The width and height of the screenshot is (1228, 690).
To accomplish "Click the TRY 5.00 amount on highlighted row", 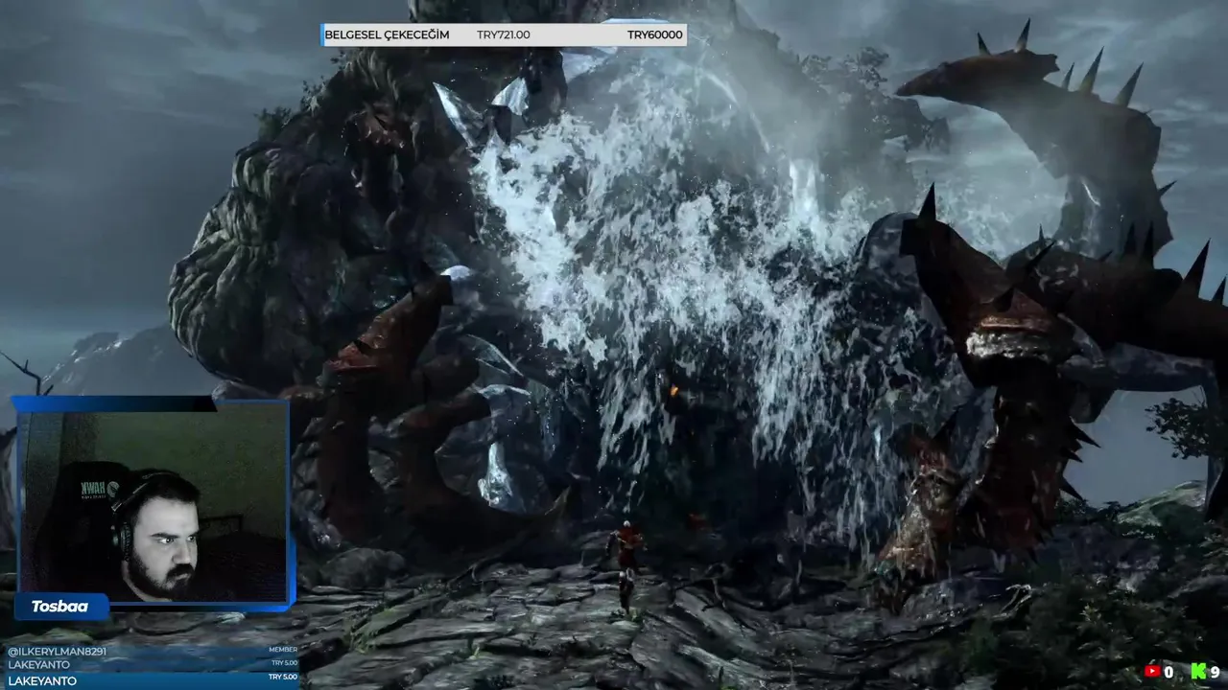I will (284, 678).
